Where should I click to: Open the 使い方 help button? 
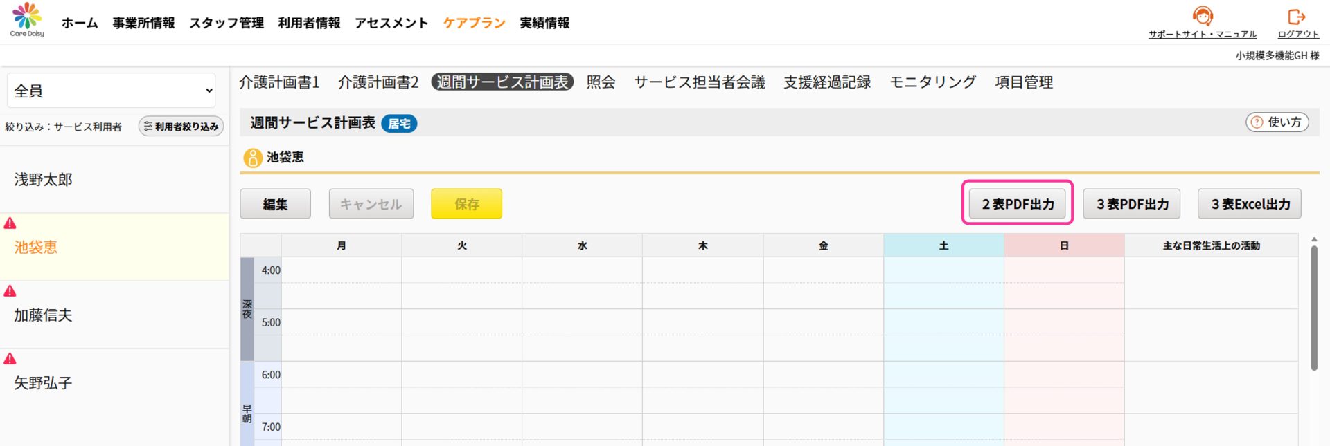point(1277,122)
